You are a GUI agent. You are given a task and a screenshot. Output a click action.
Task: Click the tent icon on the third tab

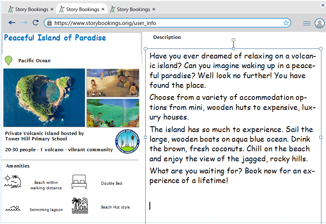112,9
